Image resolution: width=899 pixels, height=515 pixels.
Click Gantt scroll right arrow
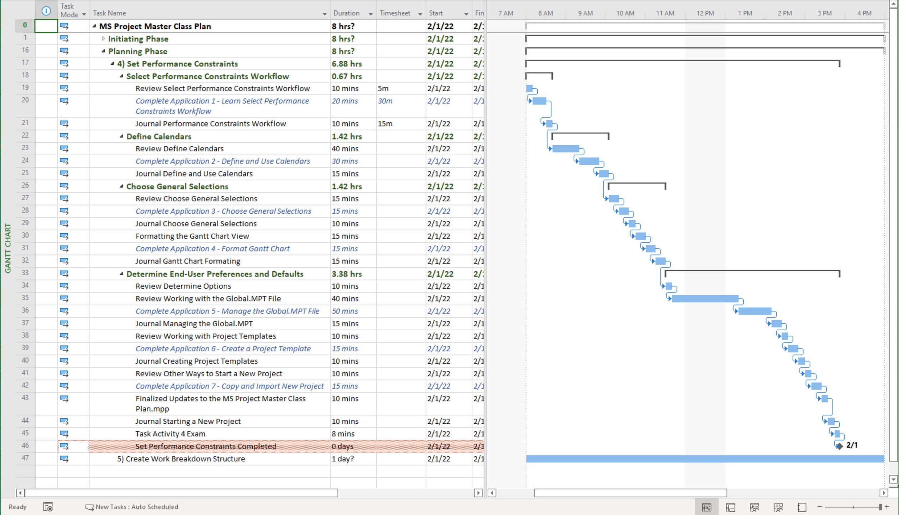(884, 493)
